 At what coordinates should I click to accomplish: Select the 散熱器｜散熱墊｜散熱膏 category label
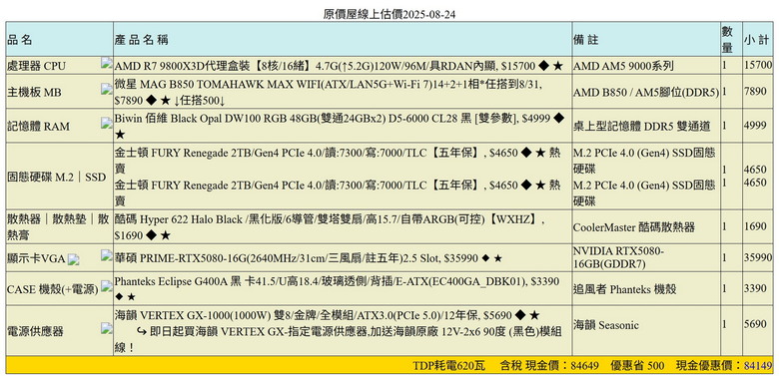coord(59,227)
